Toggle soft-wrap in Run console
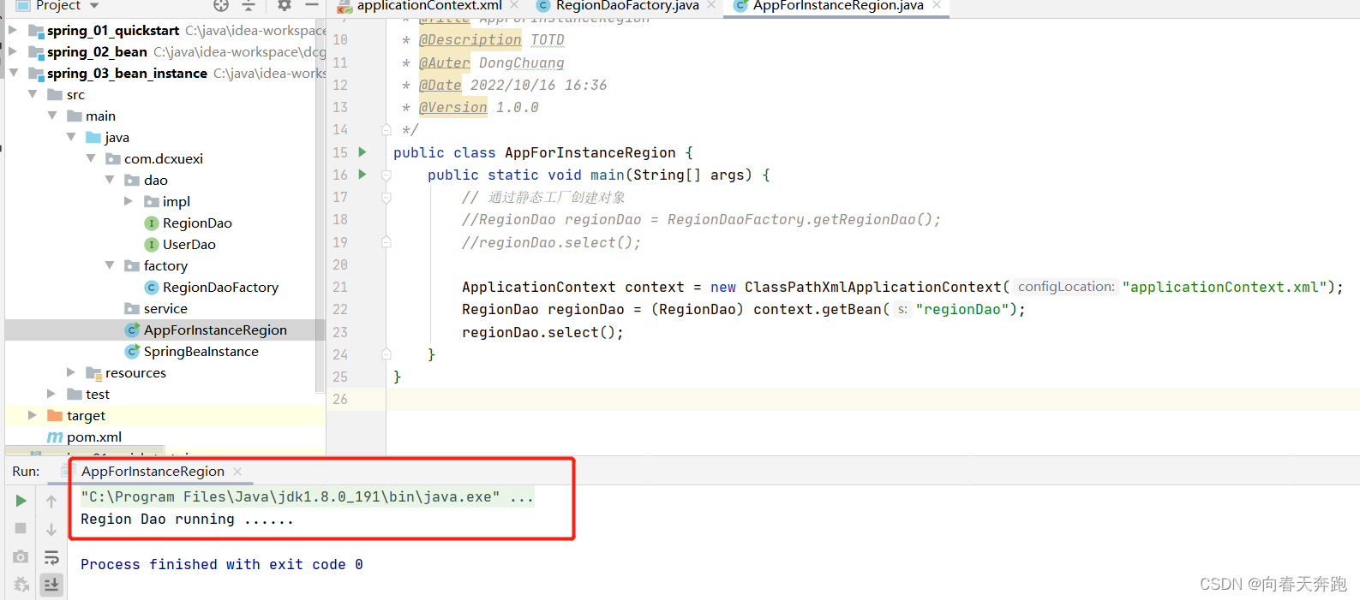This screenshot has width=1360, height=600. tap(51, 557)
